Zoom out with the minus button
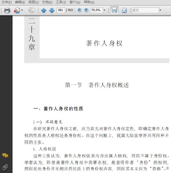Image resolution: width=171 pixels, height=173 pixels. 79,10
